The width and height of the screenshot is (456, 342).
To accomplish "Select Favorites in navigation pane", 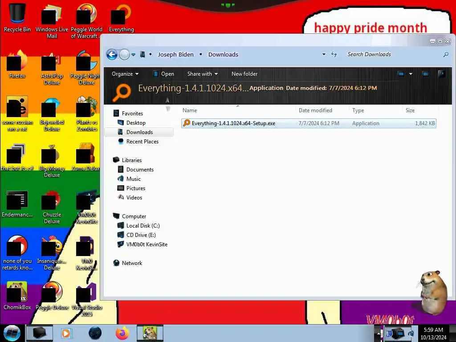I will [132, 114].
